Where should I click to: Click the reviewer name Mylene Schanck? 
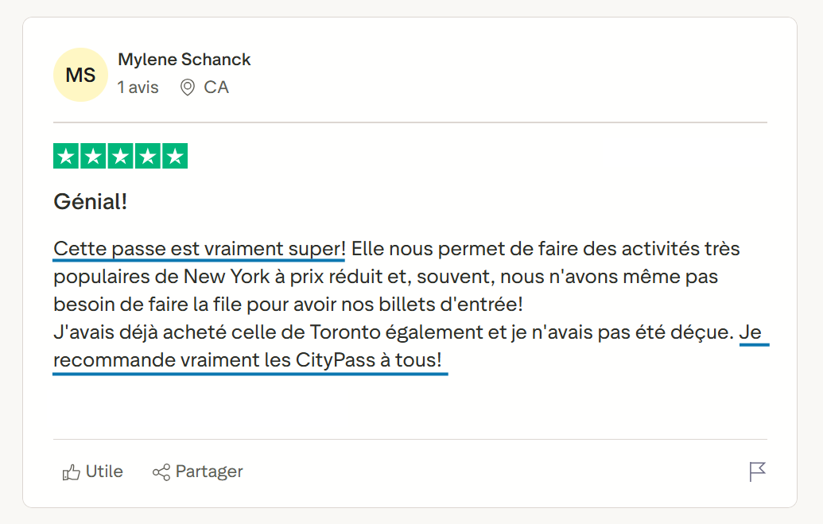coord(184,59)
